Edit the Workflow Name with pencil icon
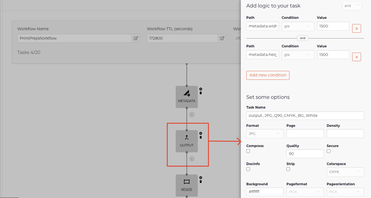371x198 pixels. (x=136, y=38)
